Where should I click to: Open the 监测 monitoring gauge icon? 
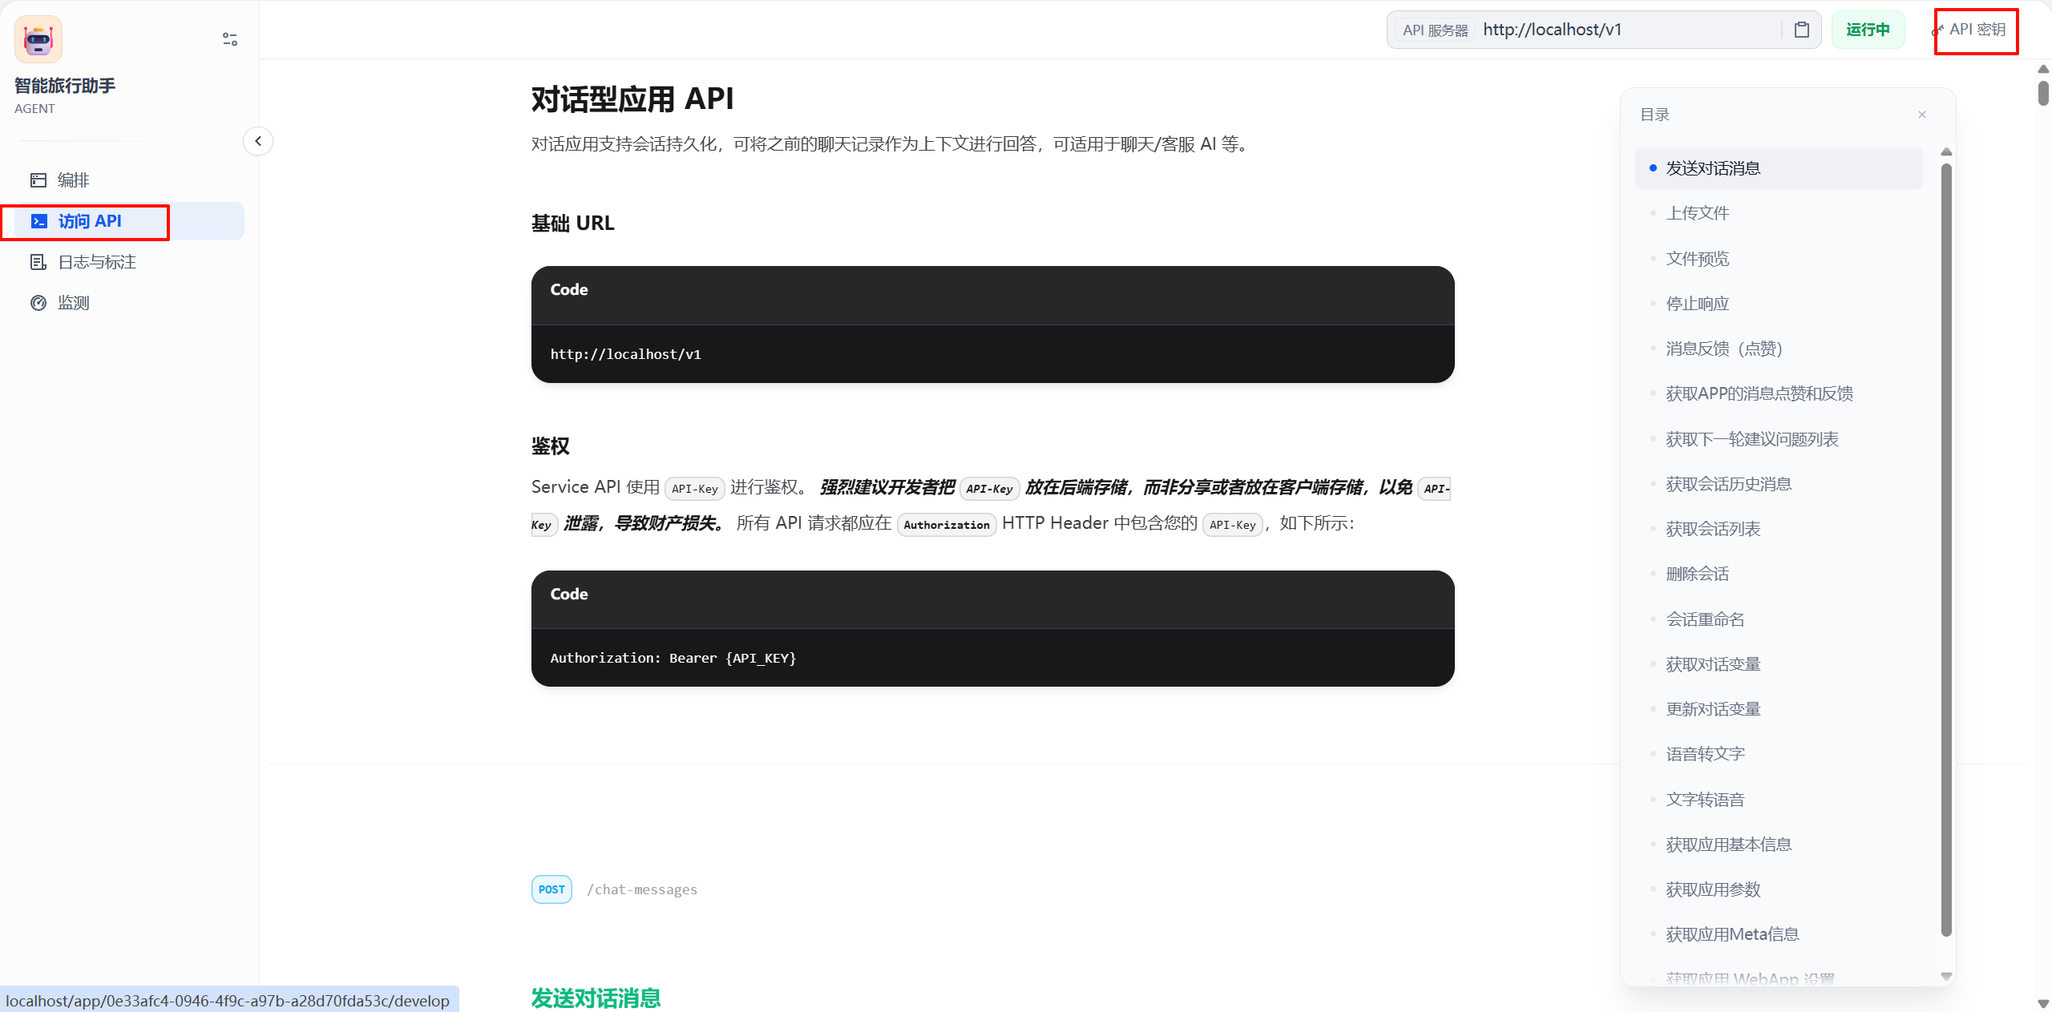pyautogui.click(x=38, y=303)
